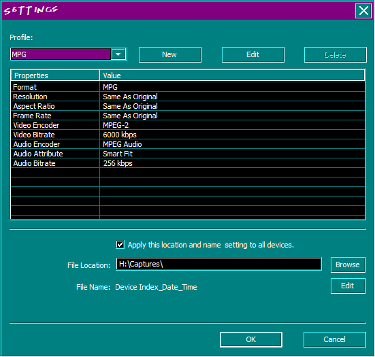
Task: Click the Properties column header
Action: tap(54, 75)
